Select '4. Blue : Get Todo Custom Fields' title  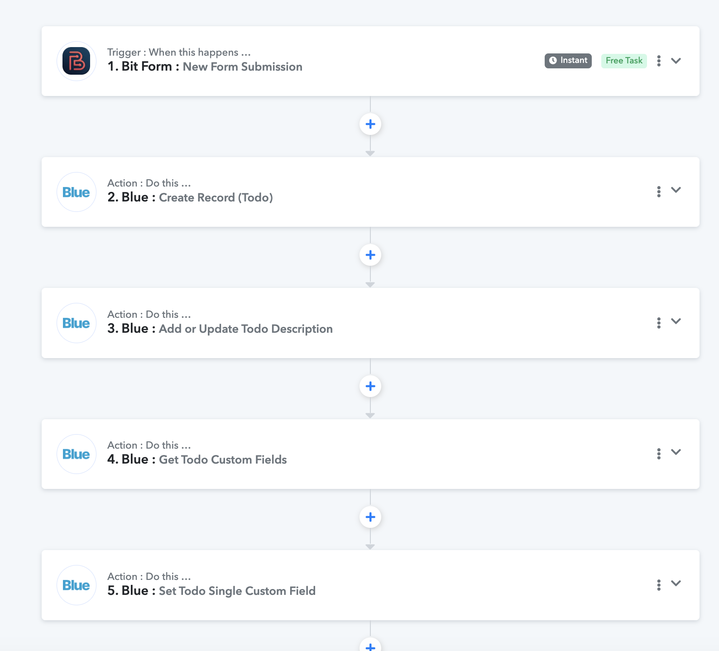tap(197, 460)
